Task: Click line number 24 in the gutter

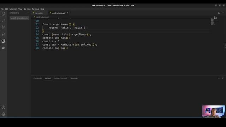Action: [x=37, y=35]
